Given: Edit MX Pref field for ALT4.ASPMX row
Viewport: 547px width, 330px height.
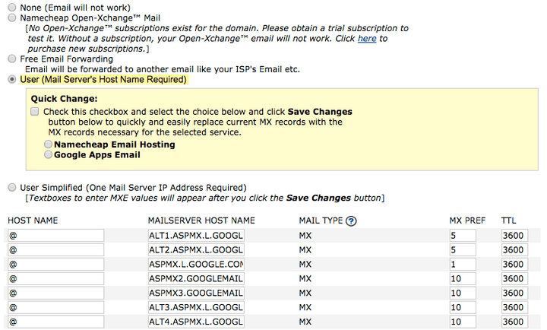Looking at the screenshot, I should point(463,322).
